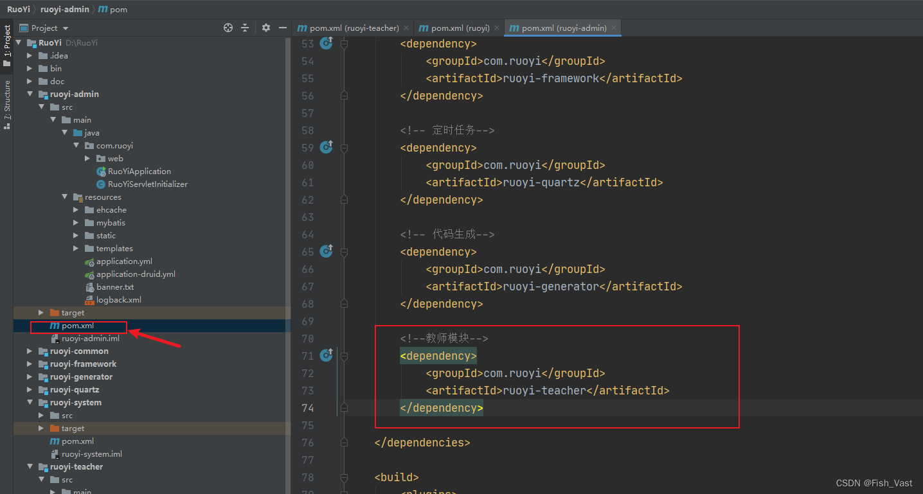Open application.yml file
This screenshot has width=923, height=494.
pos(118,261)
